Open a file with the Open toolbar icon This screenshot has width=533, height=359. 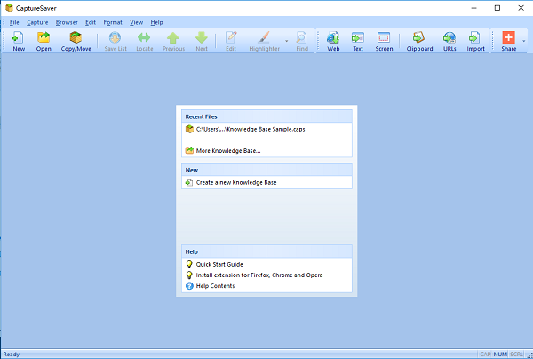pyautogui.click(x=44, y=41)
